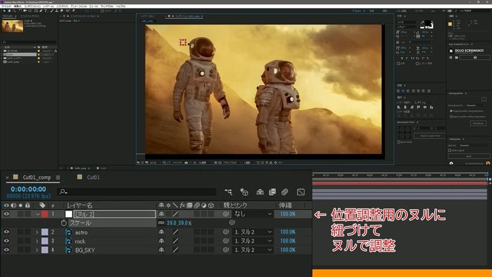Viewport: 492px width, 277px height.
Task: Select Approx position without expression radio
Action: (451, 116)
